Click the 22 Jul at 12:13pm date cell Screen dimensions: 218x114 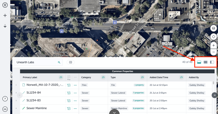coord(159,85)
